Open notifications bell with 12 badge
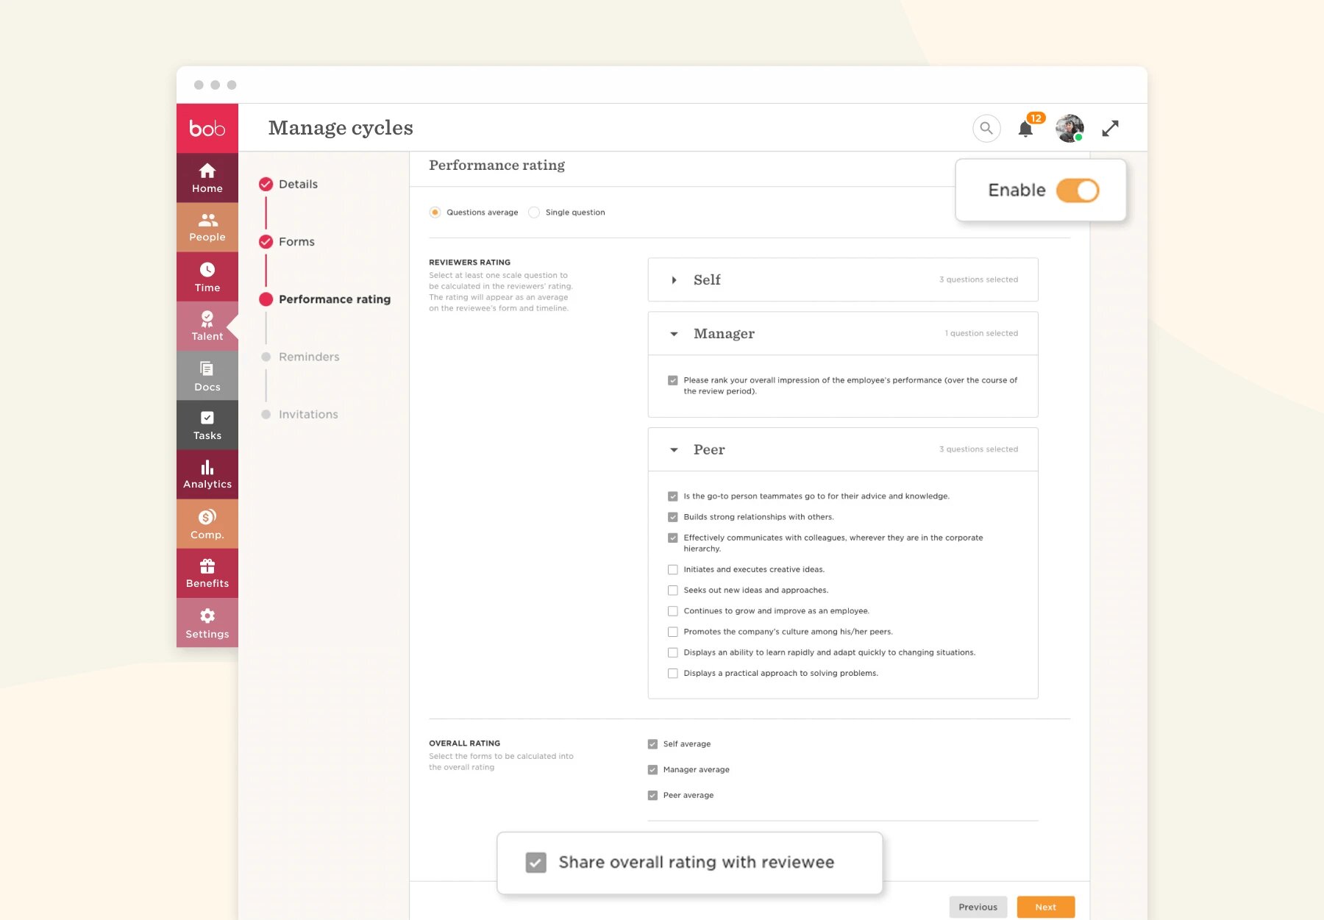The image size is (1324, 920). 1025,129
